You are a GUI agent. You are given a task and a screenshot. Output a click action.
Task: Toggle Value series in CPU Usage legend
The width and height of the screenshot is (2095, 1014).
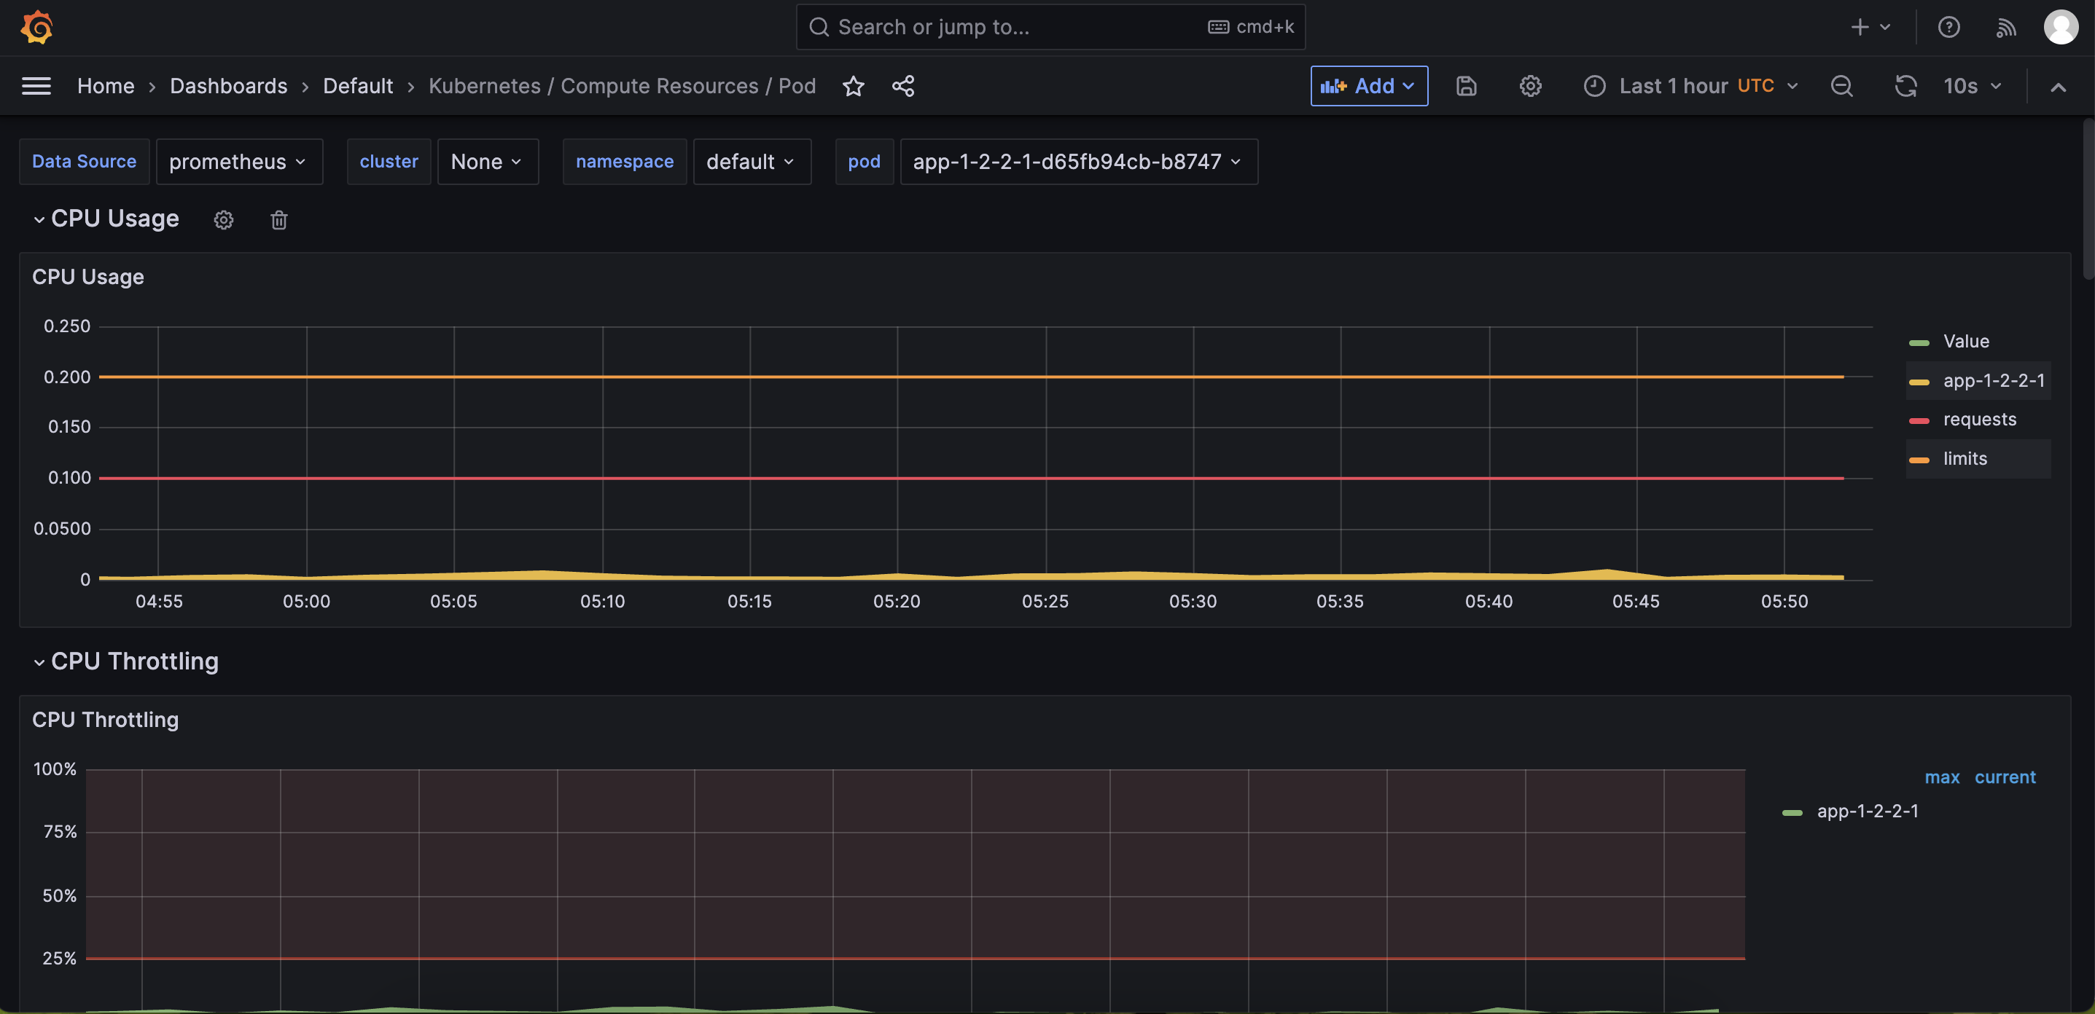1966,341
